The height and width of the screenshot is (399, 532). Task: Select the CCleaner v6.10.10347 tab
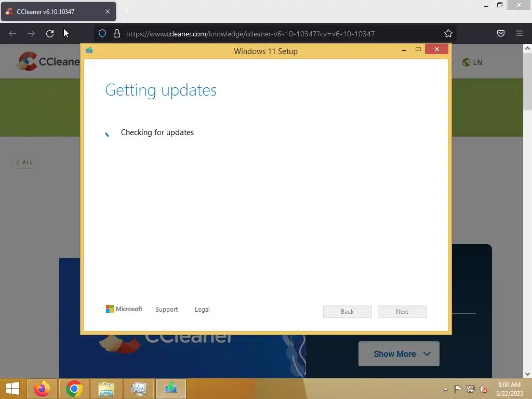click(58, 11)
